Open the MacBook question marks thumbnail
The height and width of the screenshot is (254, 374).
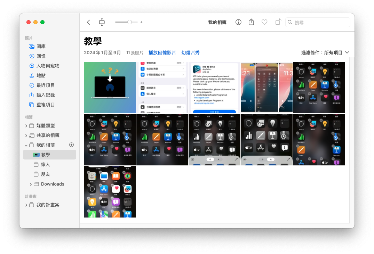click(x=110, y=88)
